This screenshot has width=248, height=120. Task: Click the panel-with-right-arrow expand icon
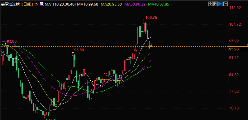226,4
